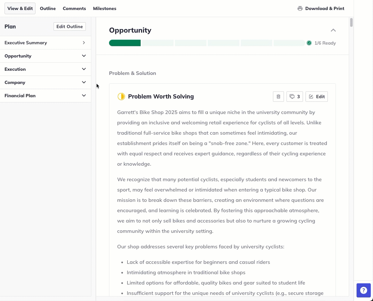This screenshot has width=373, height=301.
Task: Click the printer icon beside Download & Print
Action: tap(300, 8)
